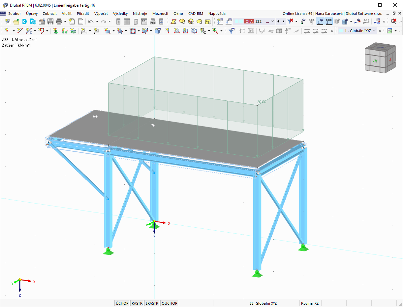
Task: Click the color swatch beside 1 - Globální XYZ
Action: [x=340, y=31]
